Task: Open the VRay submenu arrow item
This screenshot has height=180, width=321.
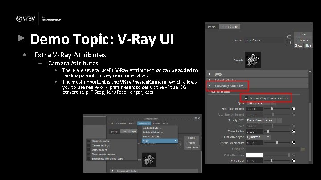Action: tap(160, 141)
